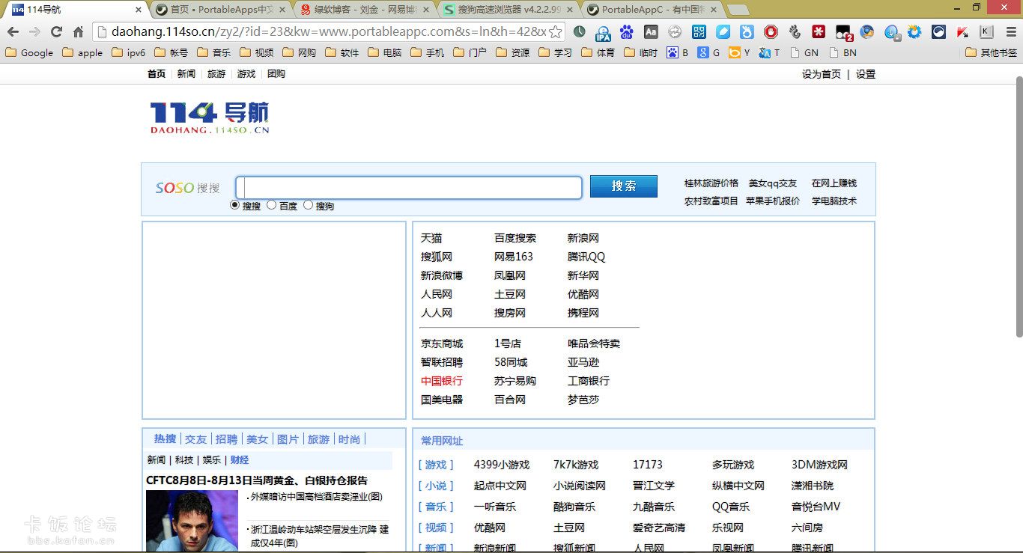The width and height of the screenshot is (1023, 553).
Task: Open the Baidu paw toolbar extension
Action: 627,31
